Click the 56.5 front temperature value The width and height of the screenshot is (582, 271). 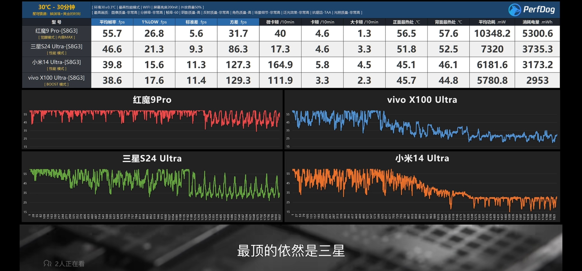(406, 33)
